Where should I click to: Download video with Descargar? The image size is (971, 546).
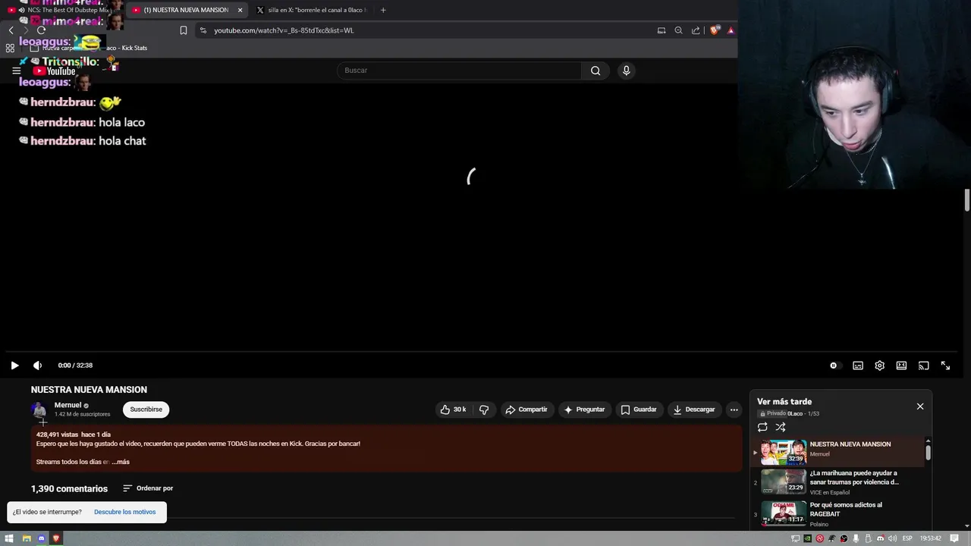[694, 409]
